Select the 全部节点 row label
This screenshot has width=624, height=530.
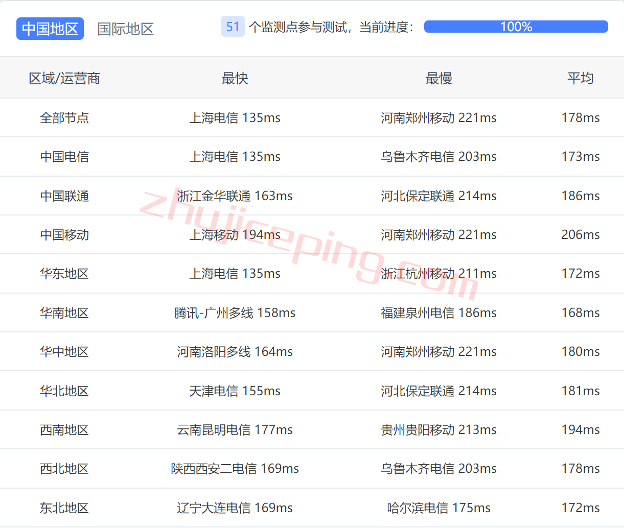[64, 118]
